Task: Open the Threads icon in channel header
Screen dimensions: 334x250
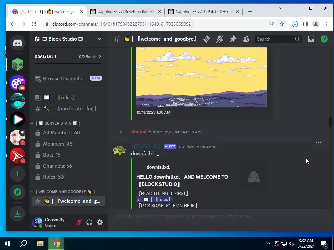Action: (x=206, y=39)
